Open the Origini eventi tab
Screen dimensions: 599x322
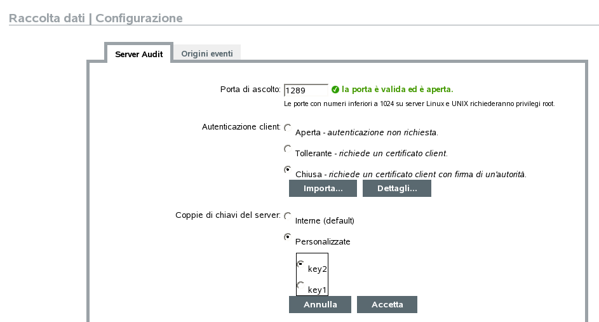tap(207, 54)
